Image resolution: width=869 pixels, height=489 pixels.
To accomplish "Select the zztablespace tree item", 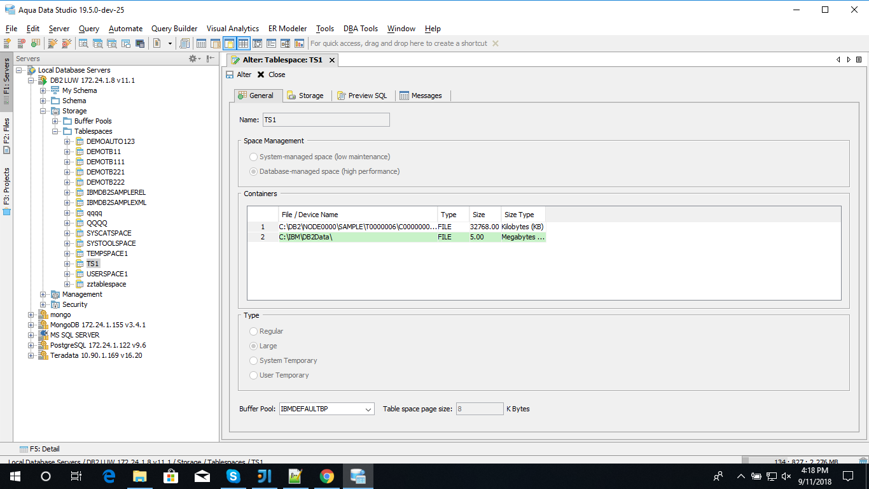I will click(x=106, y=284).
